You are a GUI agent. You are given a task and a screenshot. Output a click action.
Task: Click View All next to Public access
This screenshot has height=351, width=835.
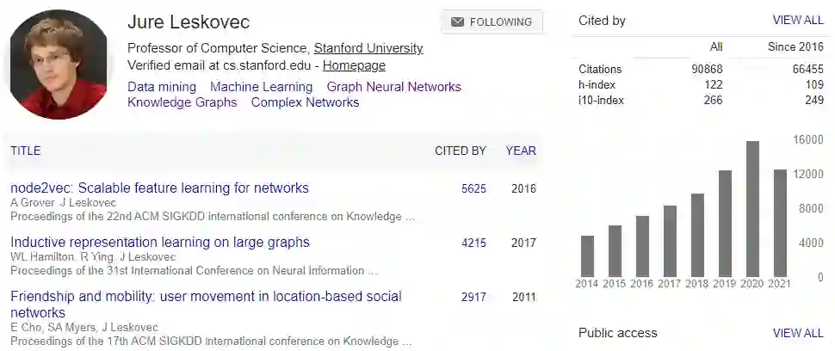(798, 333)
